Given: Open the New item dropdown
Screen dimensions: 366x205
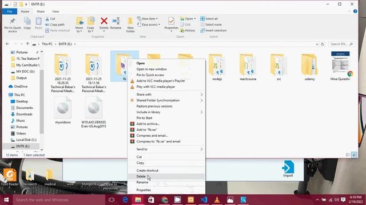Looking at the screenshot, I should [x=148, y=19].
